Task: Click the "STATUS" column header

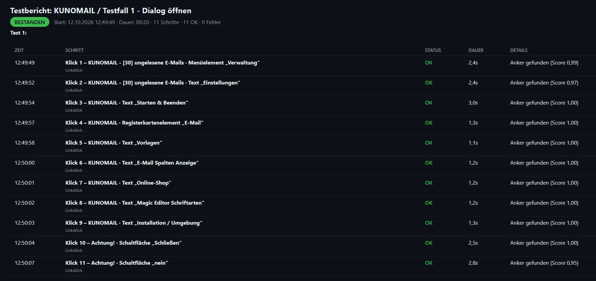Action: click(433, 50)
